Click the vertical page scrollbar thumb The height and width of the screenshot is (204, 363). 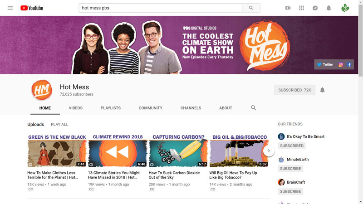pos(360,40)
